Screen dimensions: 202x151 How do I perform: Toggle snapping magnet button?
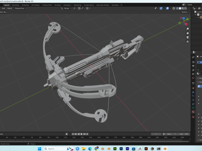pos(79,8)
